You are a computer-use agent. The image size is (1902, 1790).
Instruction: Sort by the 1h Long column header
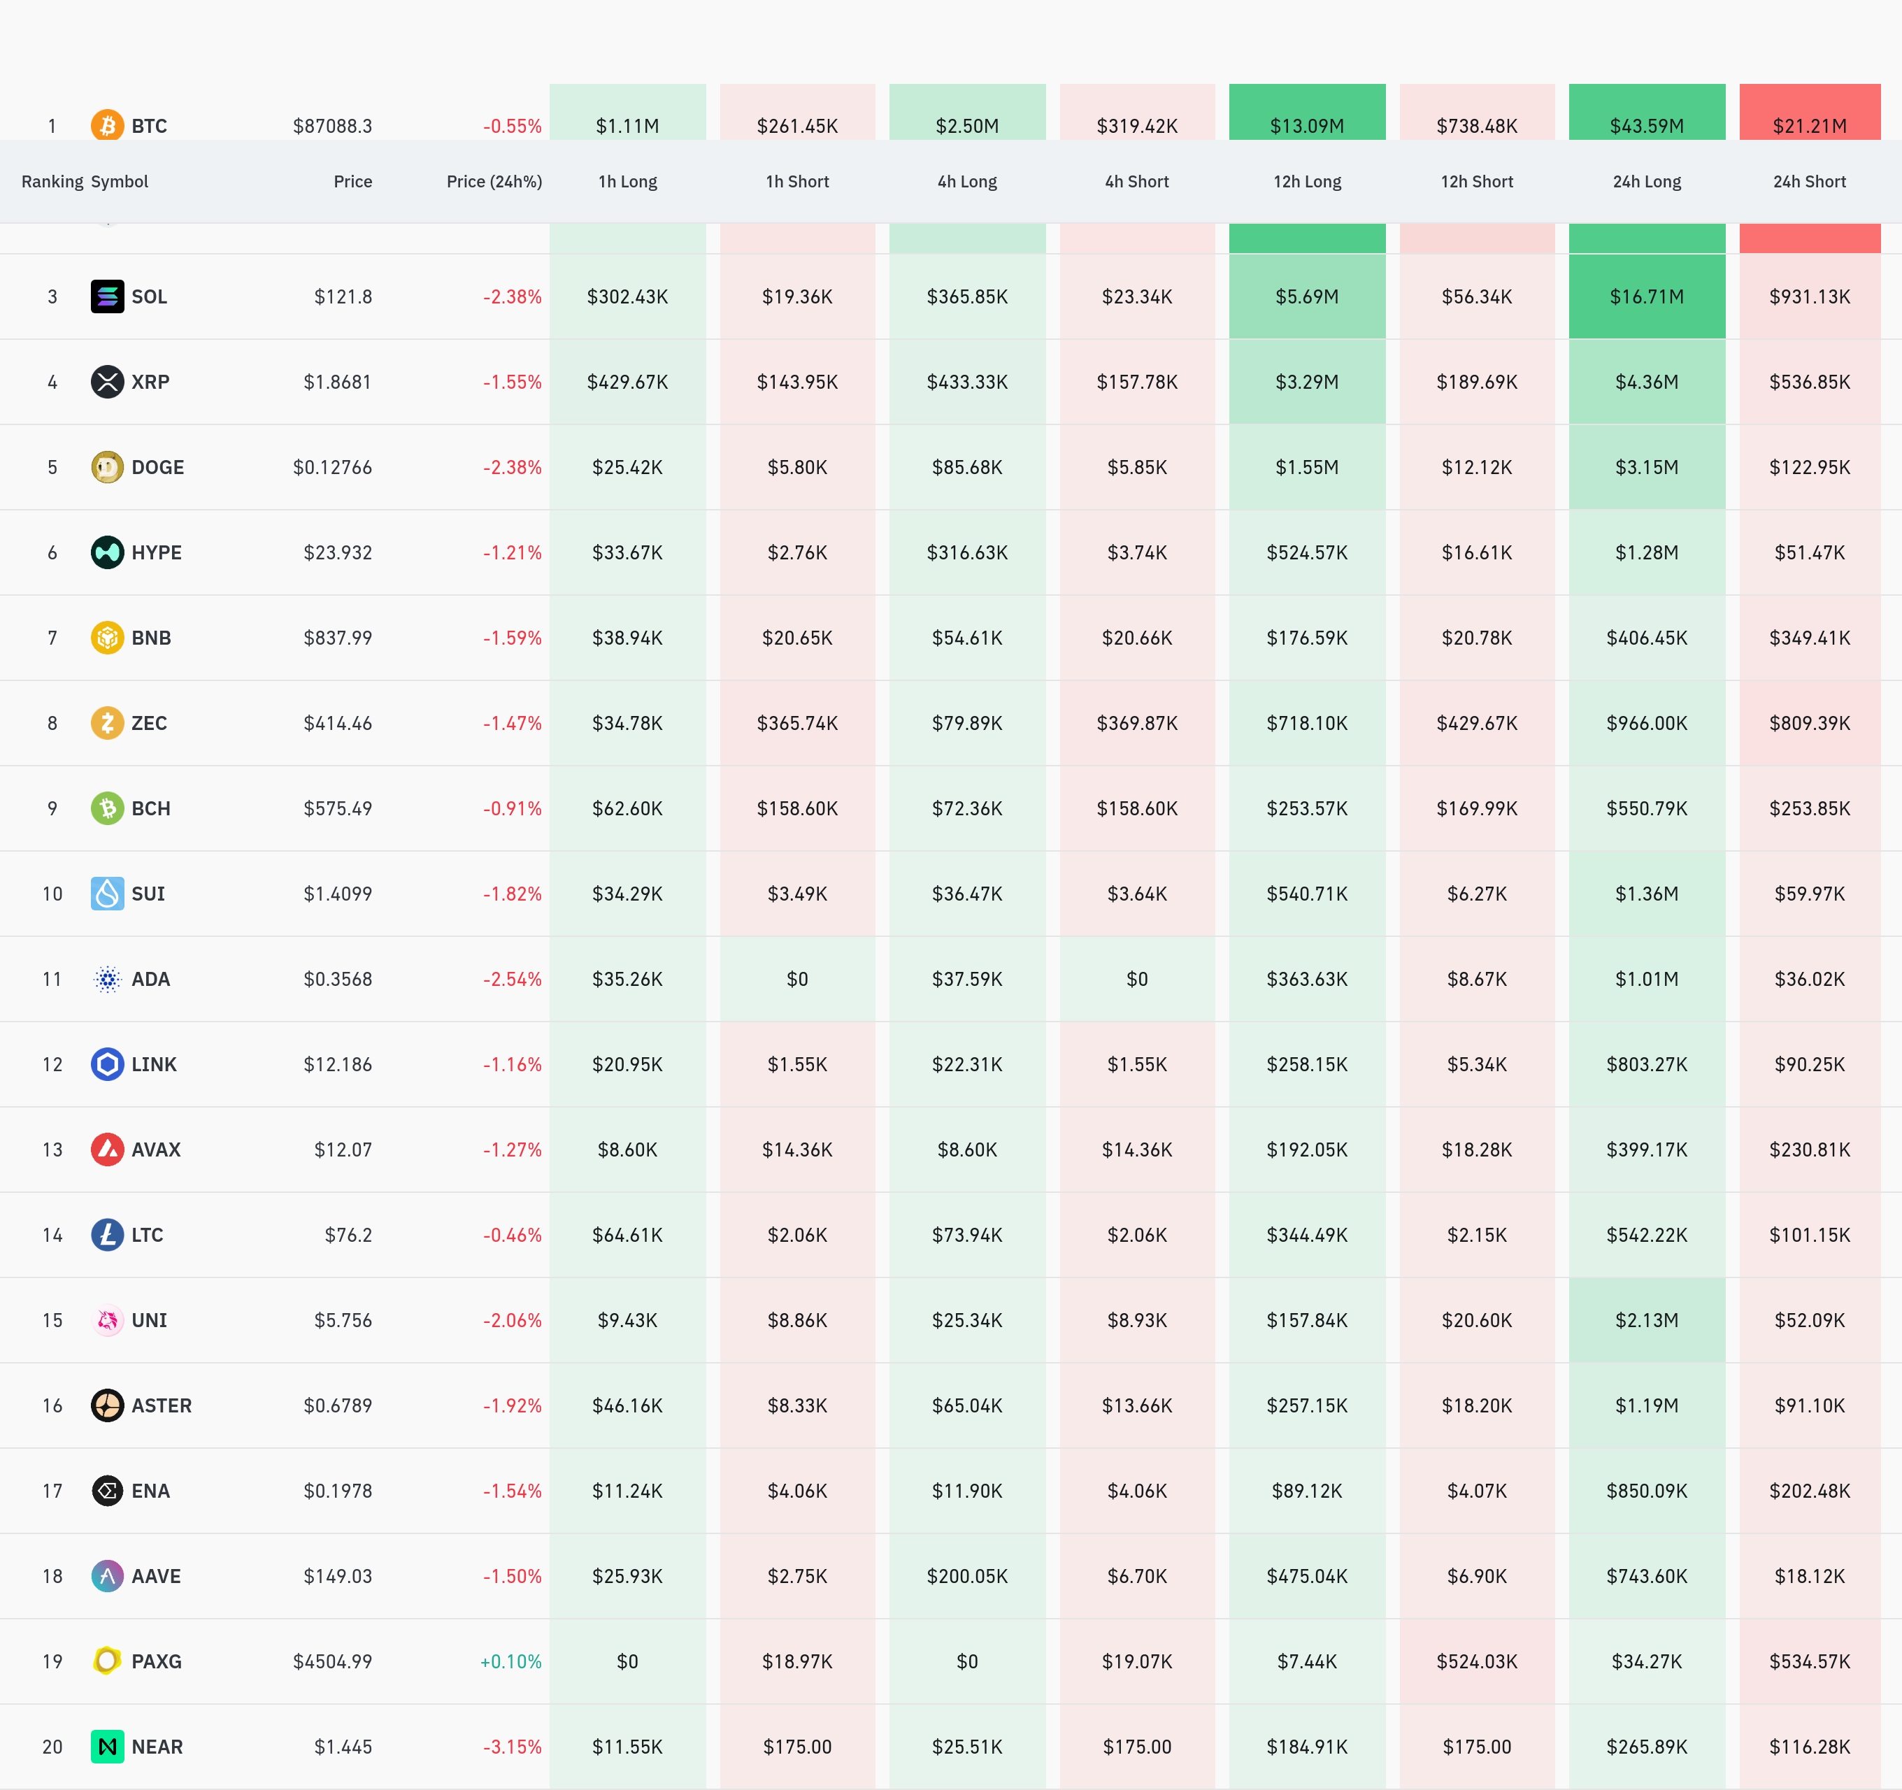628,182
